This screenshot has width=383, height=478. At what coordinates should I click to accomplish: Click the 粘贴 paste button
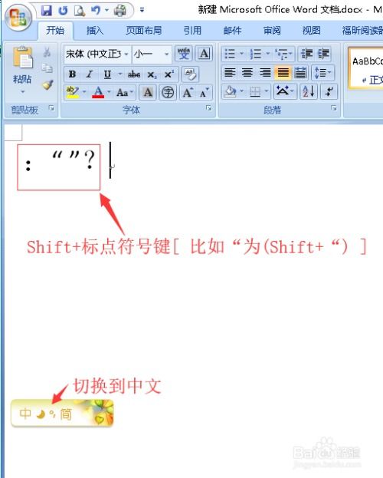coord(22,65)
